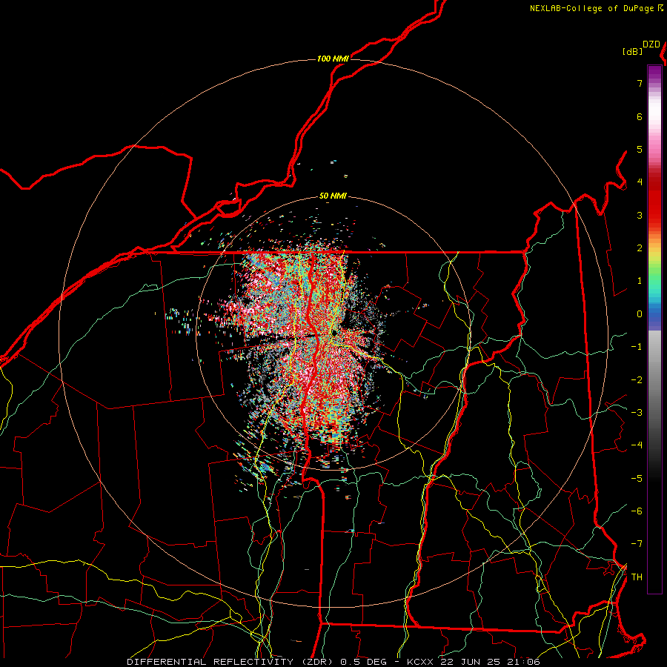Click the color scale value 4

[640, 182]
